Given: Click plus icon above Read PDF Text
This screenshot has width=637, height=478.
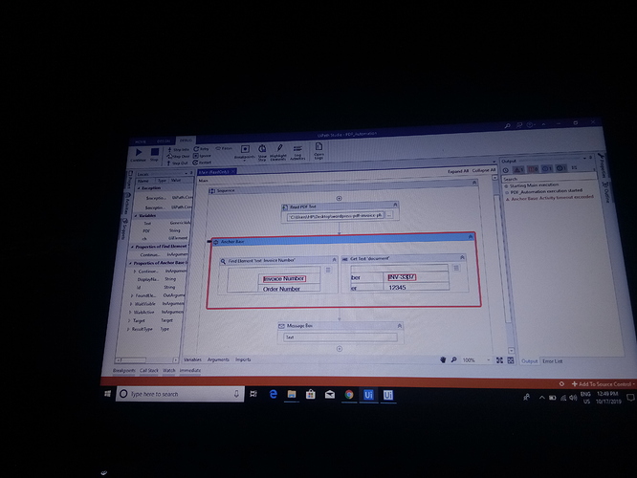Looking at the screenshot, I should (339, 198).
